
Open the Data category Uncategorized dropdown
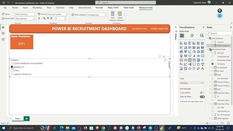96,15
